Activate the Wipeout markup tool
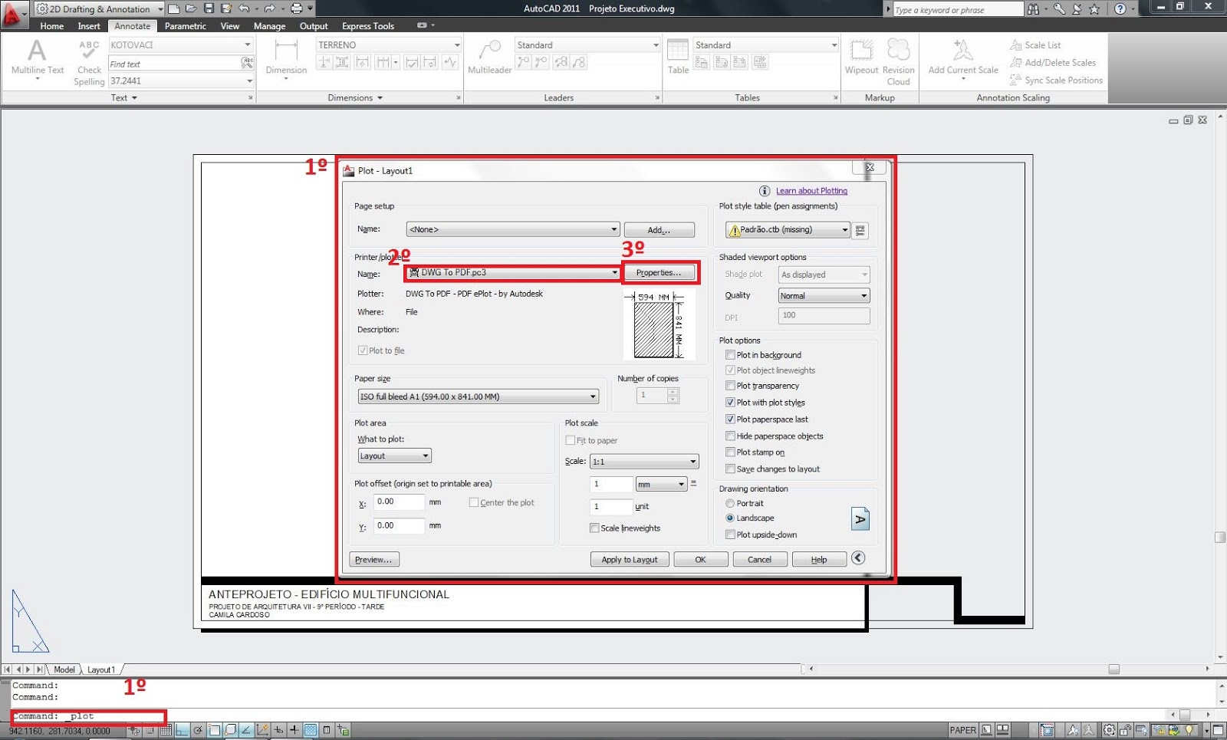 861,54
